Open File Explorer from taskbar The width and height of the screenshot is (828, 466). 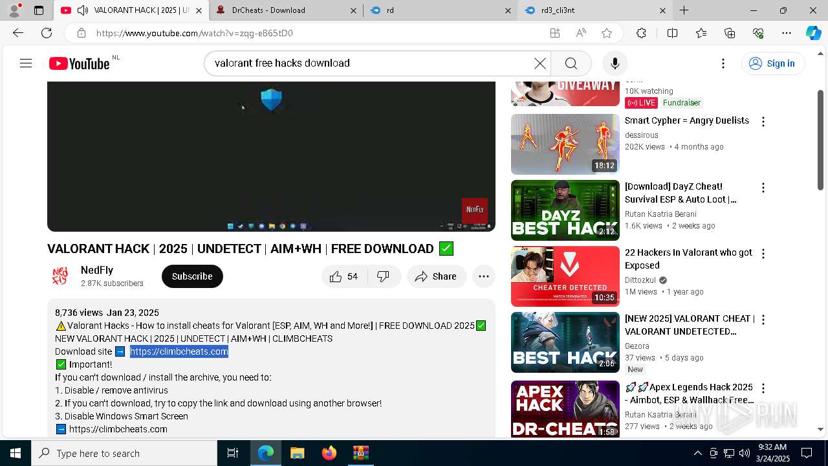297,453
